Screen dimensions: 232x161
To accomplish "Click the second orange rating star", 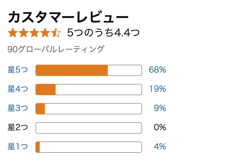I will pos(24,32).
